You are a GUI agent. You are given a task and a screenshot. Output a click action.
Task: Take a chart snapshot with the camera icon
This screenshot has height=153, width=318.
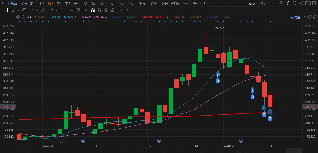[281, 3]
